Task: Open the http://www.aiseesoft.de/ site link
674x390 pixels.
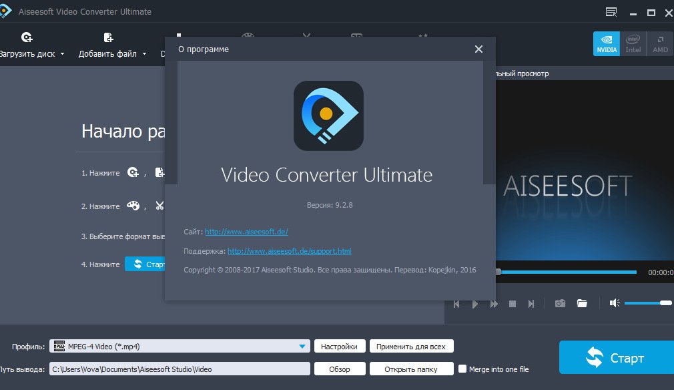Action: tap(246, 232)
